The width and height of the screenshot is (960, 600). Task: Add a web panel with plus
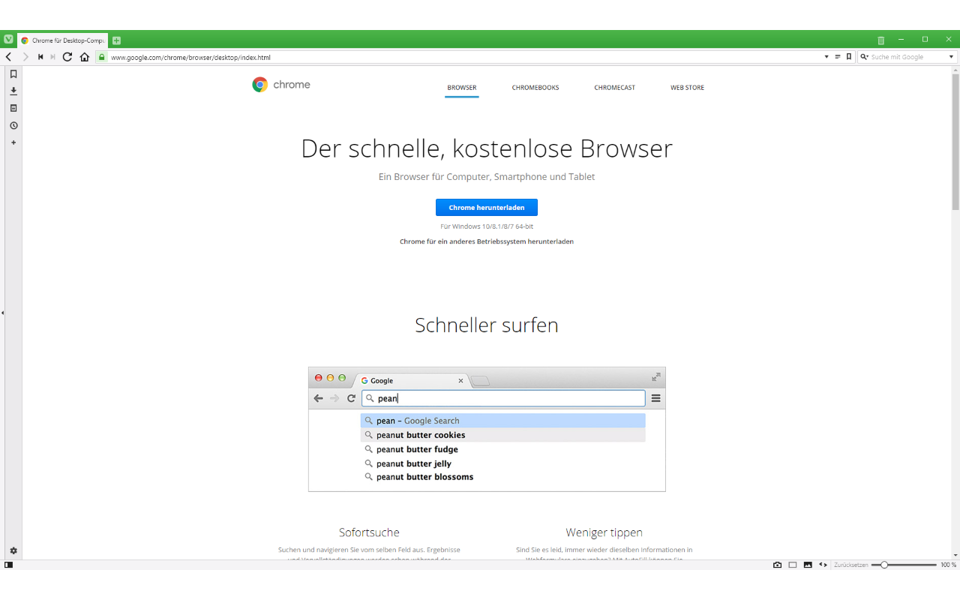click(13, 142)
